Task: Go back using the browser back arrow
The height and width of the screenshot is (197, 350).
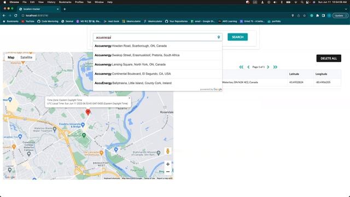Action: (x=4, y=15)
